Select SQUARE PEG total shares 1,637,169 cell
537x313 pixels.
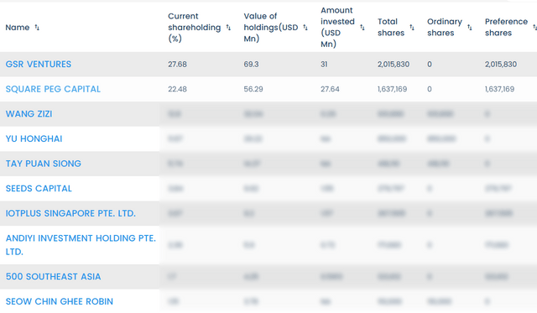tap(392, 89)
